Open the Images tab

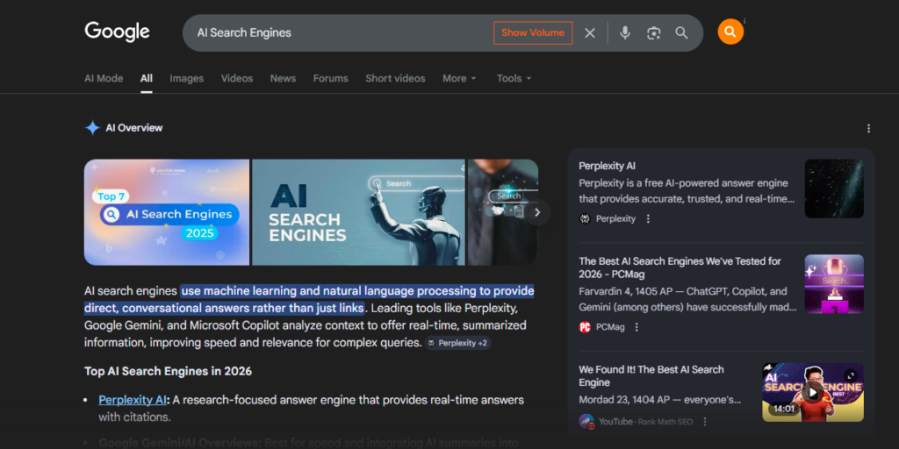pos(186,78)
